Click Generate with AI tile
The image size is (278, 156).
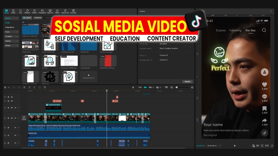pyautogui.click(x=89, y=77)
